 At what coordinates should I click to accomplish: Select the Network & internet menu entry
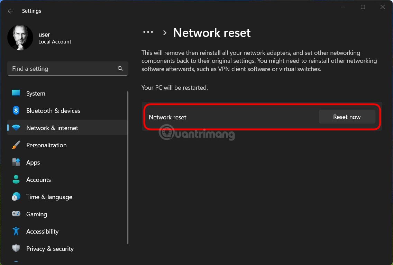tap(52, 128)
